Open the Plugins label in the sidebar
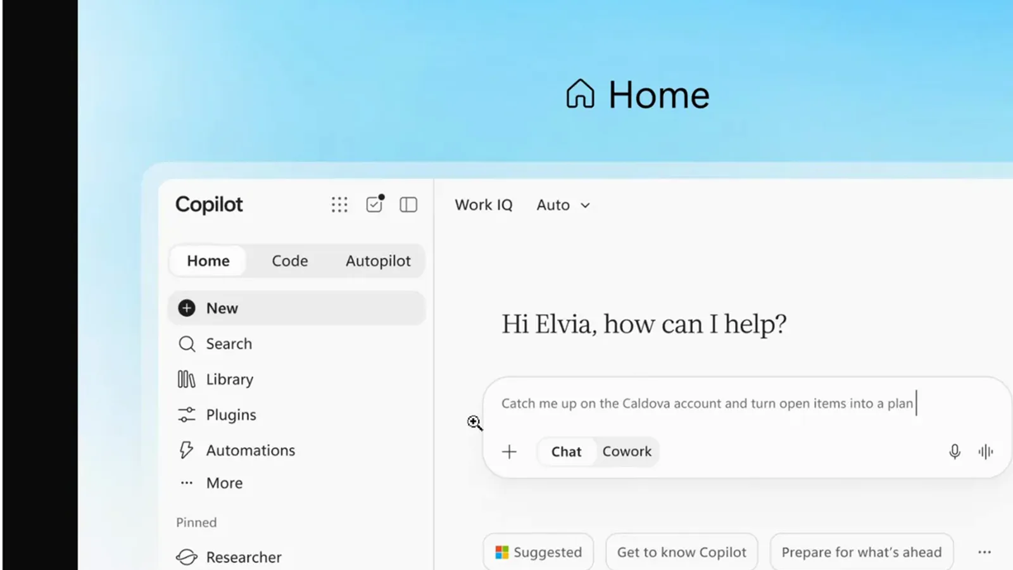This screenshot has height=570, width=1013. 231,415
